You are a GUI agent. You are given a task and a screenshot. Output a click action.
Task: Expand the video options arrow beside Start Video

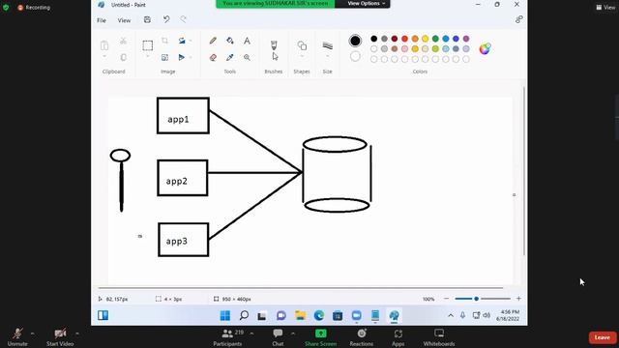77,333
